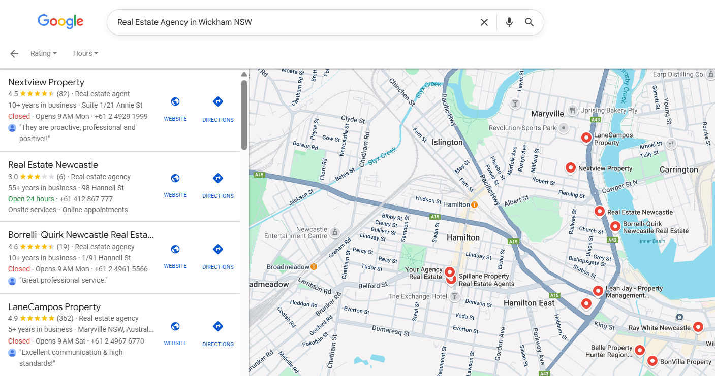715x376 pixels.
Task: Click Revolution Sports Park marker icon
Action: tap(563, 128)
